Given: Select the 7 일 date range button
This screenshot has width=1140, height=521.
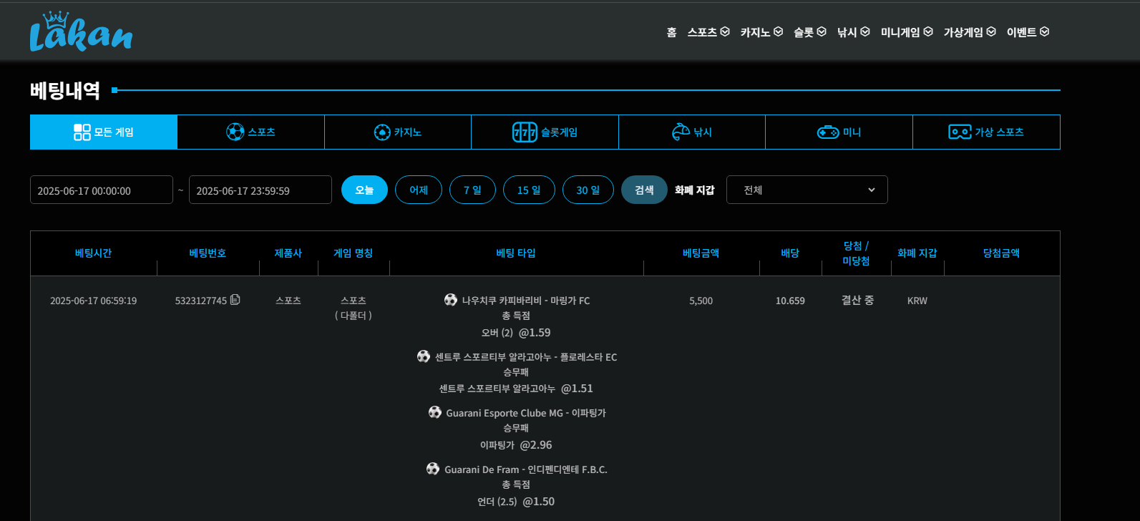Looking at the screenshot, I should [472, 190].
